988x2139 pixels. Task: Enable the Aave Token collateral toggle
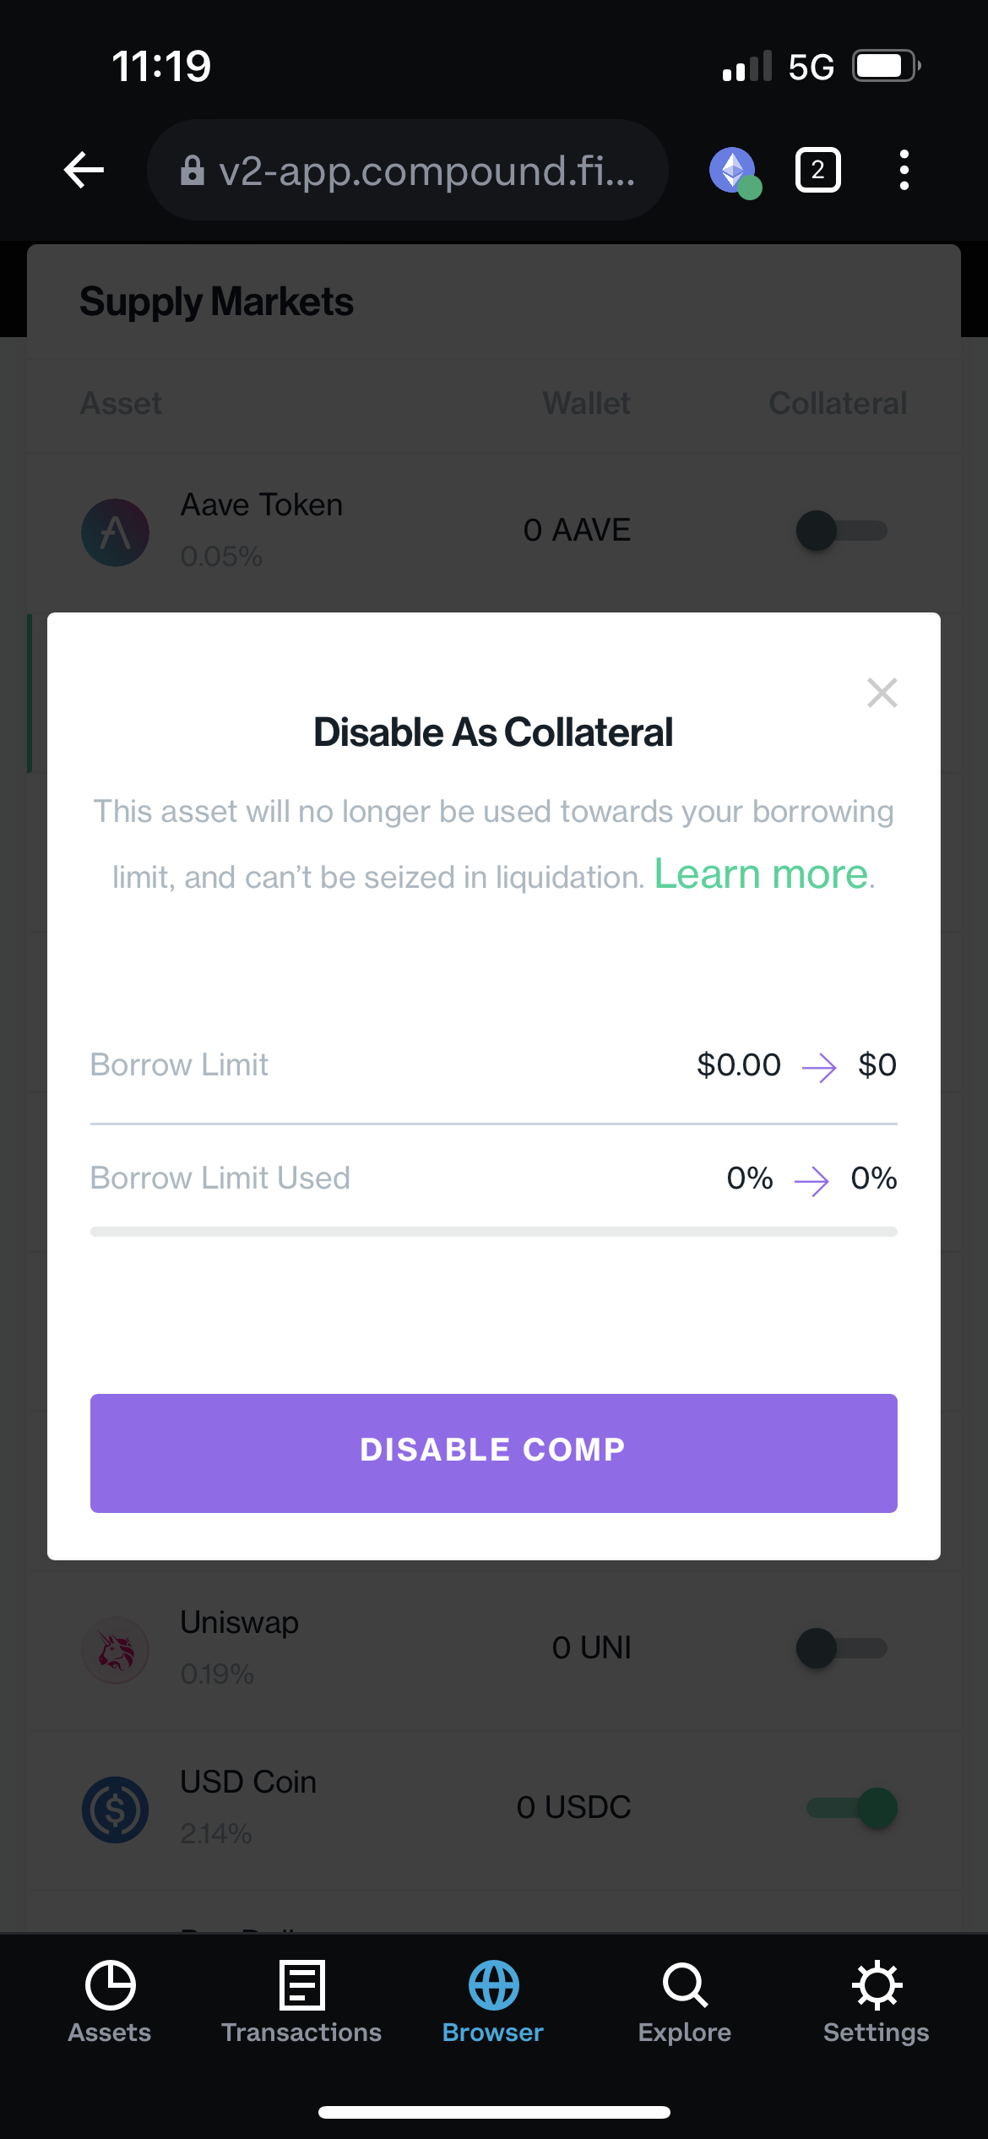pos(843,531)
